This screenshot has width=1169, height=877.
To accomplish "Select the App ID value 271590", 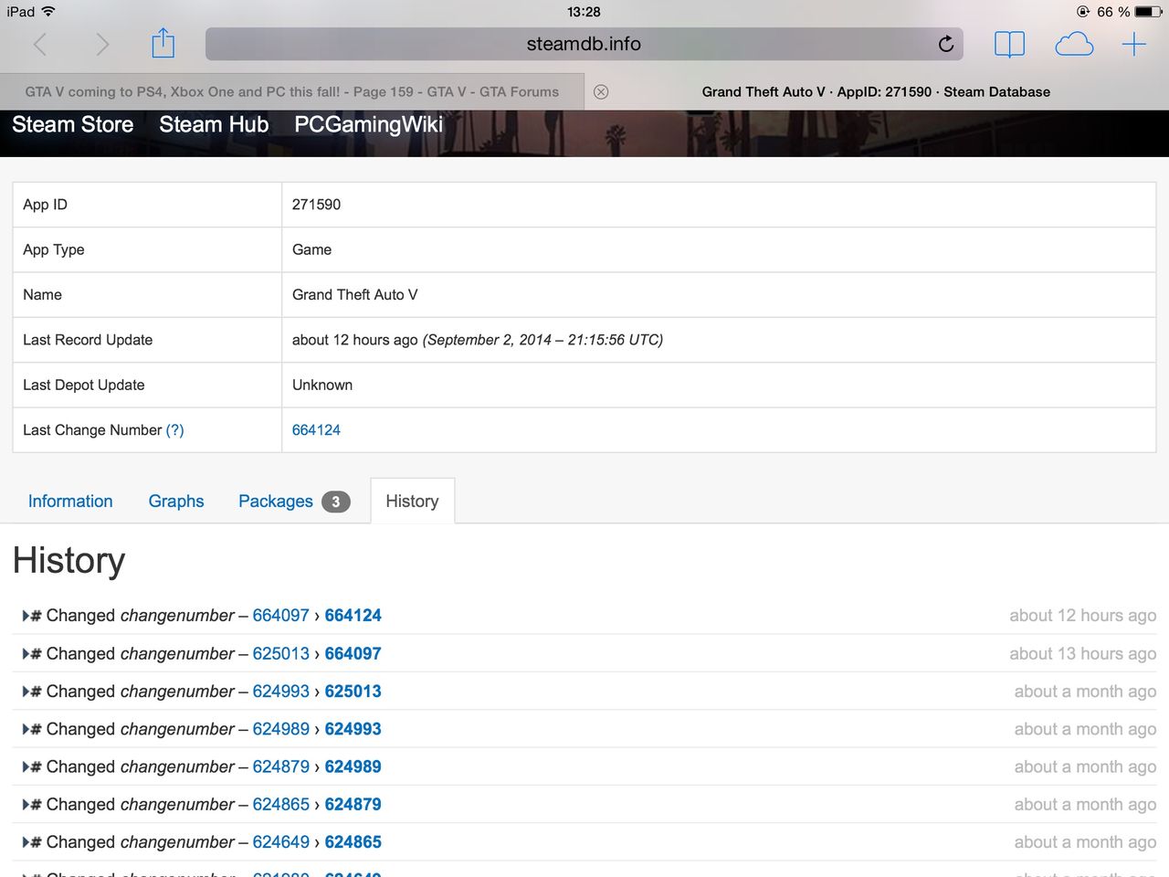I will [316, 205].
